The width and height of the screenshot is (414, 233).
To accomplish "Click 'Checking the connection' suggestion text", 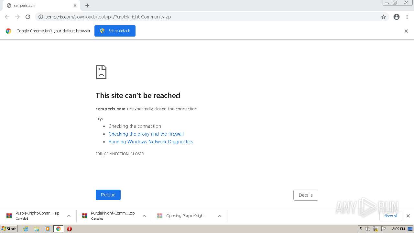I will coord(135,126).
